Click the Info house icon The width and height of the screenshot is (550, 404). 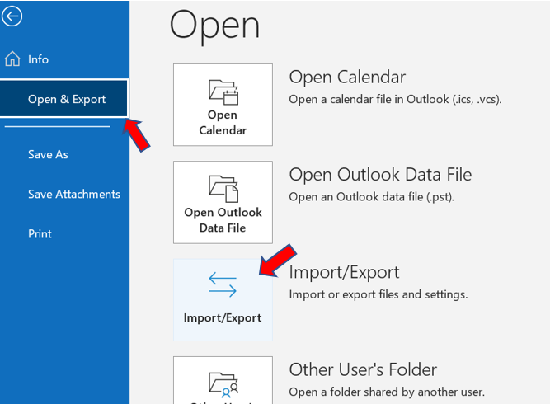click(x=12, y=59)
